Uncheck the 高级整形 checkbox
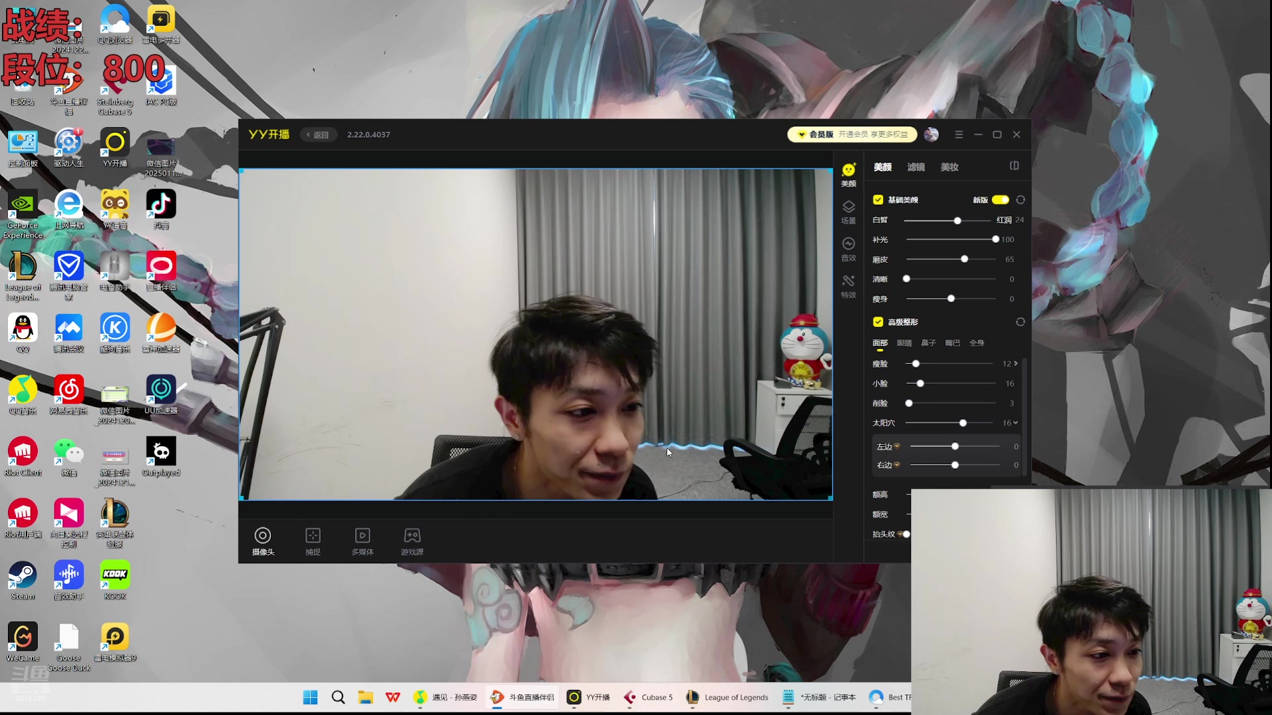The height and width of the screenshot is (715, 1272). click(x=878, y=322)
